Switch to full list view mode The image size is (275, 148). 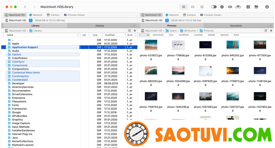click(x=184, y=7)
